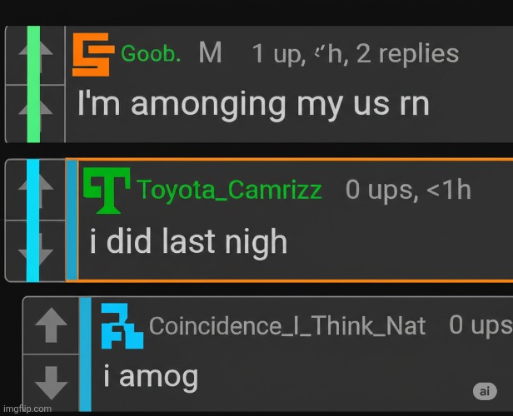Open the Coincidence_I_Think_Nat username link
This screenshot has width=513, height=416.
coord(287,326)
